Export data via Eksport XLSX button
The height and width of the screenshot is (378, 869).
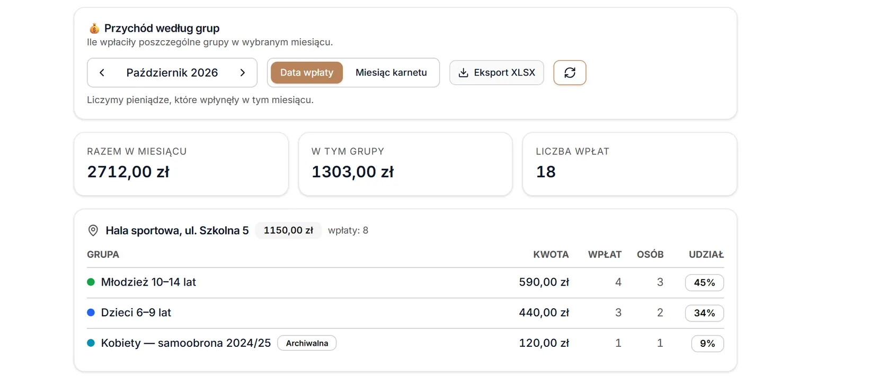(x=496, y=73)
